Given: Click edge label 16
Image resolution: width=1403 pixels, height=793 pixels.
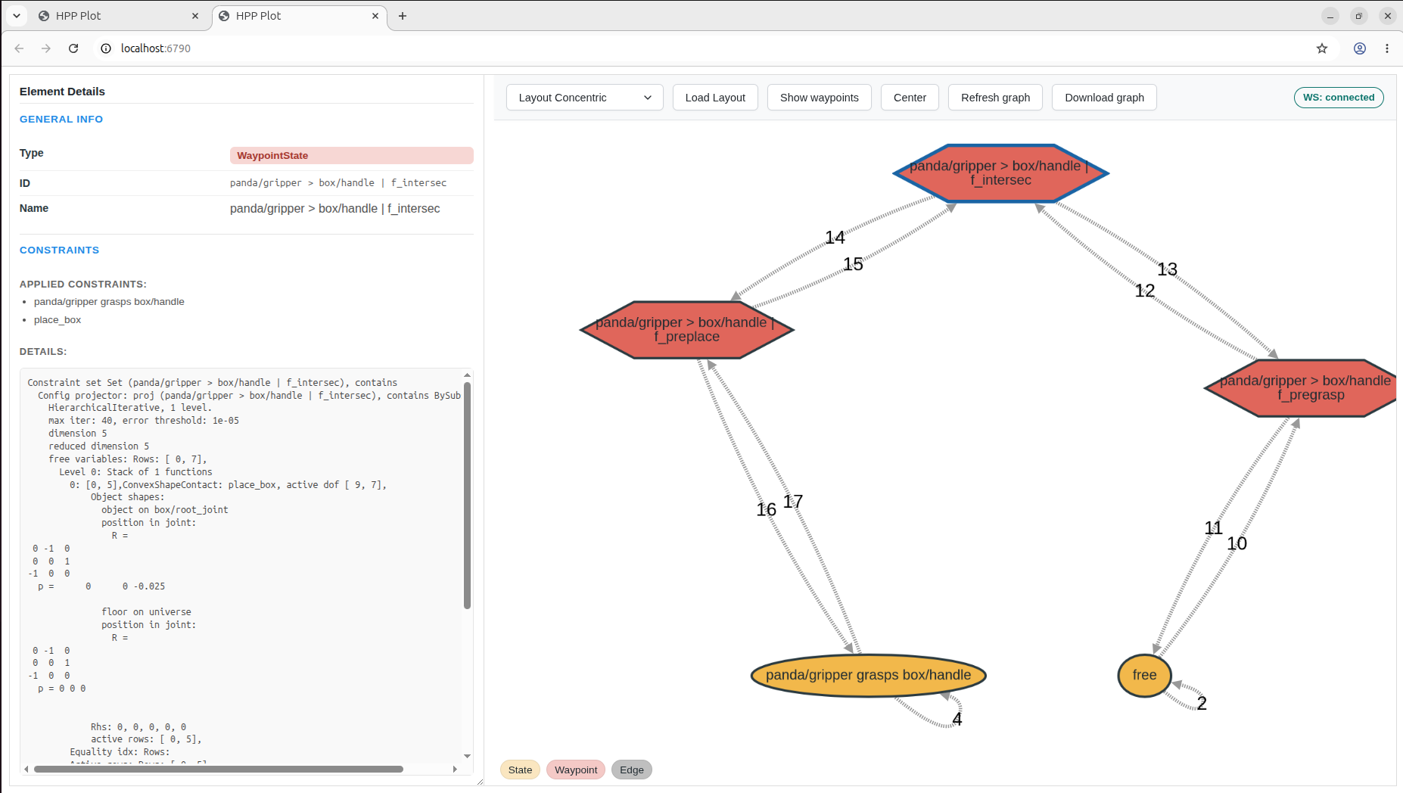Looking at the screenshot, I should pyautogui.click(x=766, y=510).
